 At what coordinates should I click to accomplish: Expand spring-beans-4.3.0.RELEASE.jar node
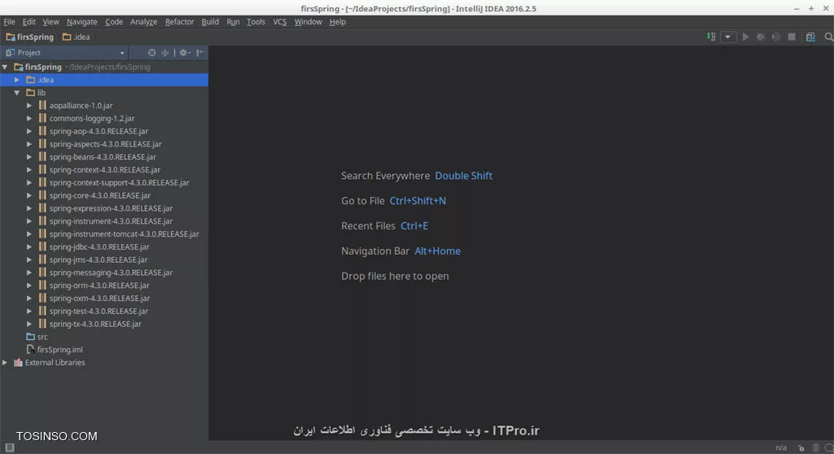(29, 157)
